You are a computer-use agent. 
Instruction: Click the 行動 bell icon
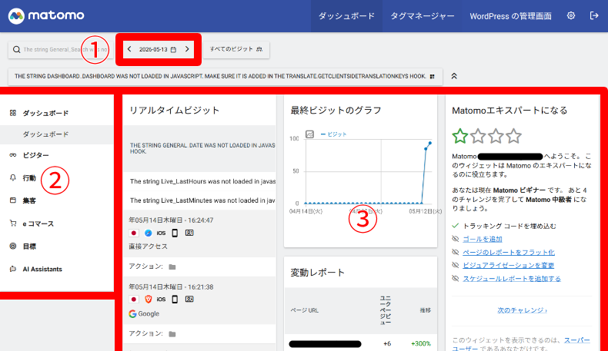pyautogui.click(x=13, y=177)
